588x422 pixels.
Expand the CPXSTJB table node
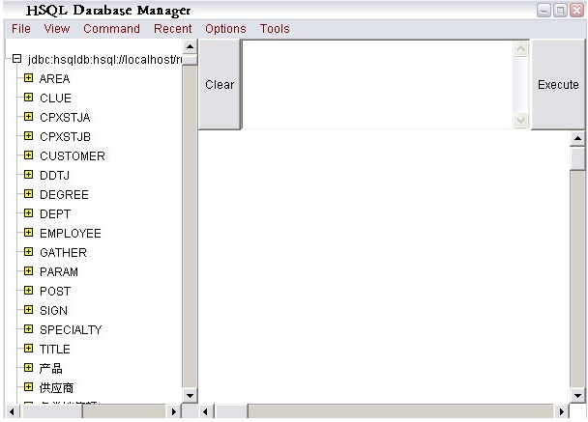click(28, 136)
